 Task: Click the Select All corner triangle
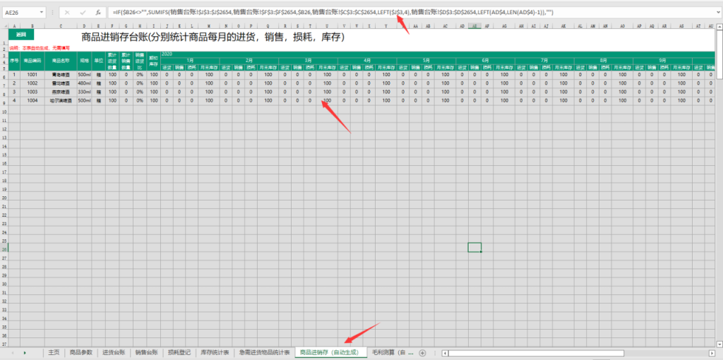(4, 26)
